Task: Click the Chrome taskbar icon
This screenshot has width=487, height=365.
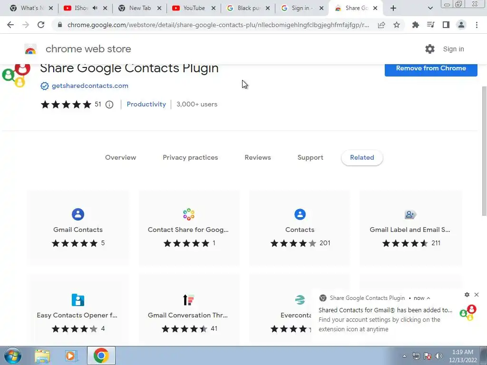Action: tap(101, 355)
